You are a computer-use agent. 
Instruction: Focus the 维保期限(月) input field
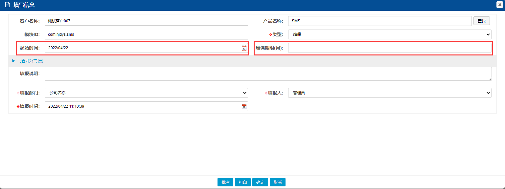(389, 48)
